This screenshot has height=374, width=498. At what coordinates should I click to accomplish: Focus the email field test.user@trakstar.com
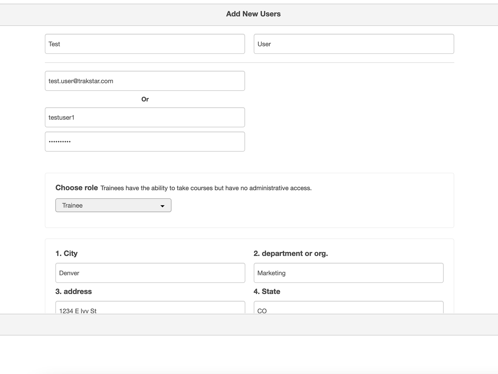pyautogui.click(x=145, y=81)
